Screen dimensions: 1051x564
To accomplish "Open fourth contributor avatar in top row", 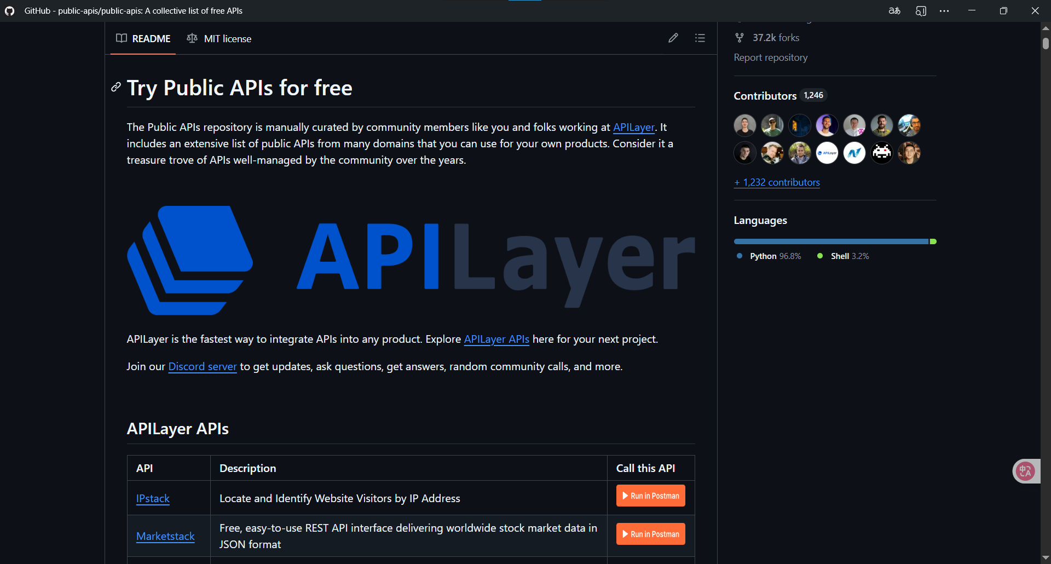I will 827,125.
